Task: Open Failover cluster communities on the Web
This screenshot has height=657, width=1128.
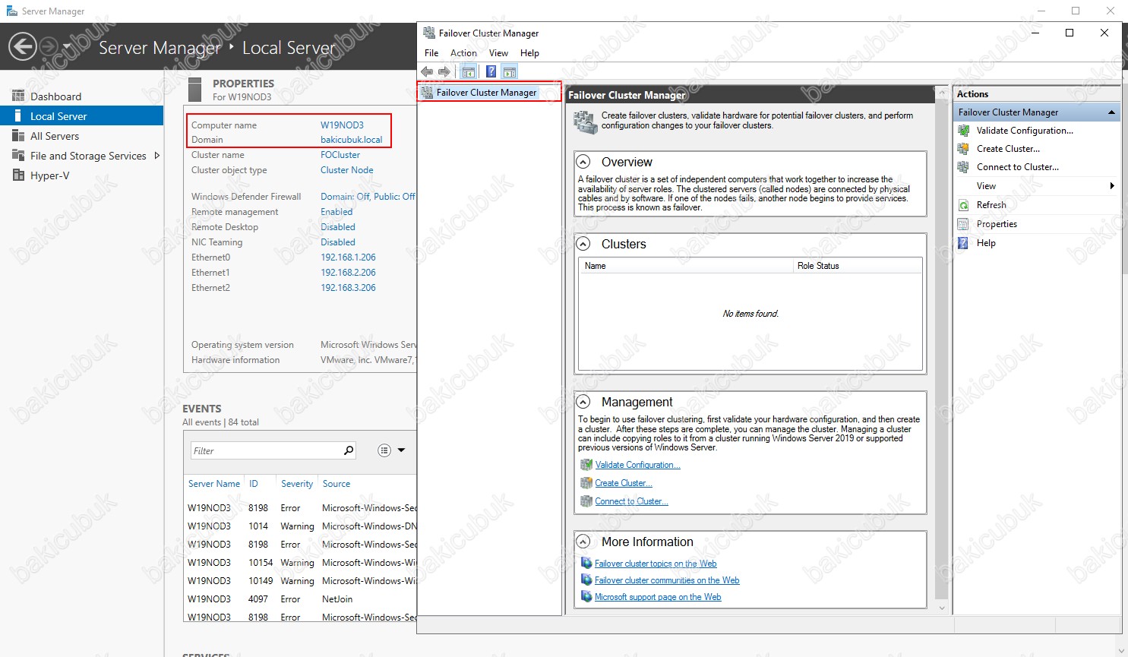Action: [667, 580]
